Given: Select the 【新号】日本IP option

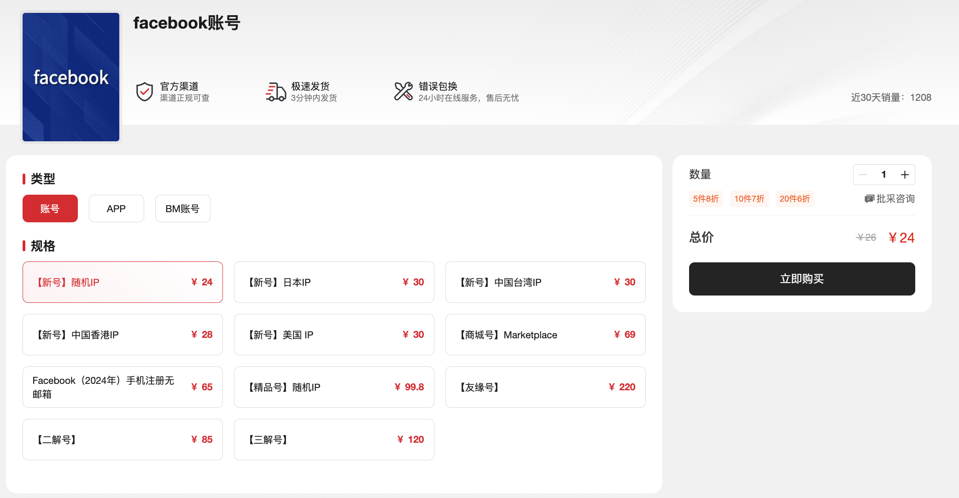Looking at the screenshot, I should 334,282.
